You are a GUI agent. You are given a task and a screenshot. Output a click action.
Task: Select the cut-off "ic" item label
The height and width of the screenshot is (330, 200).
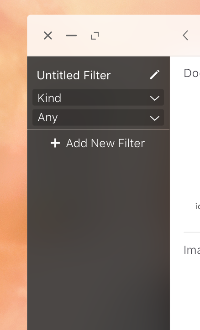coord(197,206)
